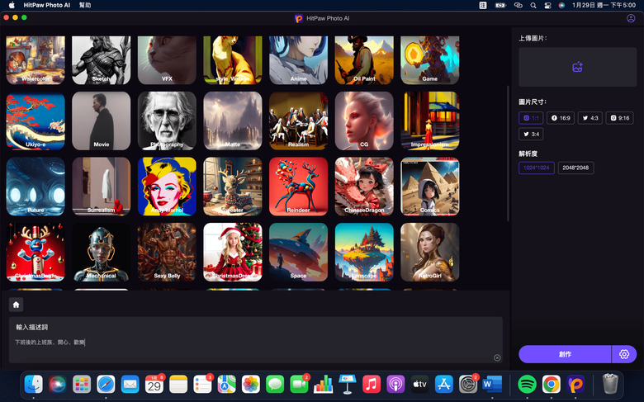
Task: Open the HitPaw Photo AI menu
Action: (x=47, y=5)
